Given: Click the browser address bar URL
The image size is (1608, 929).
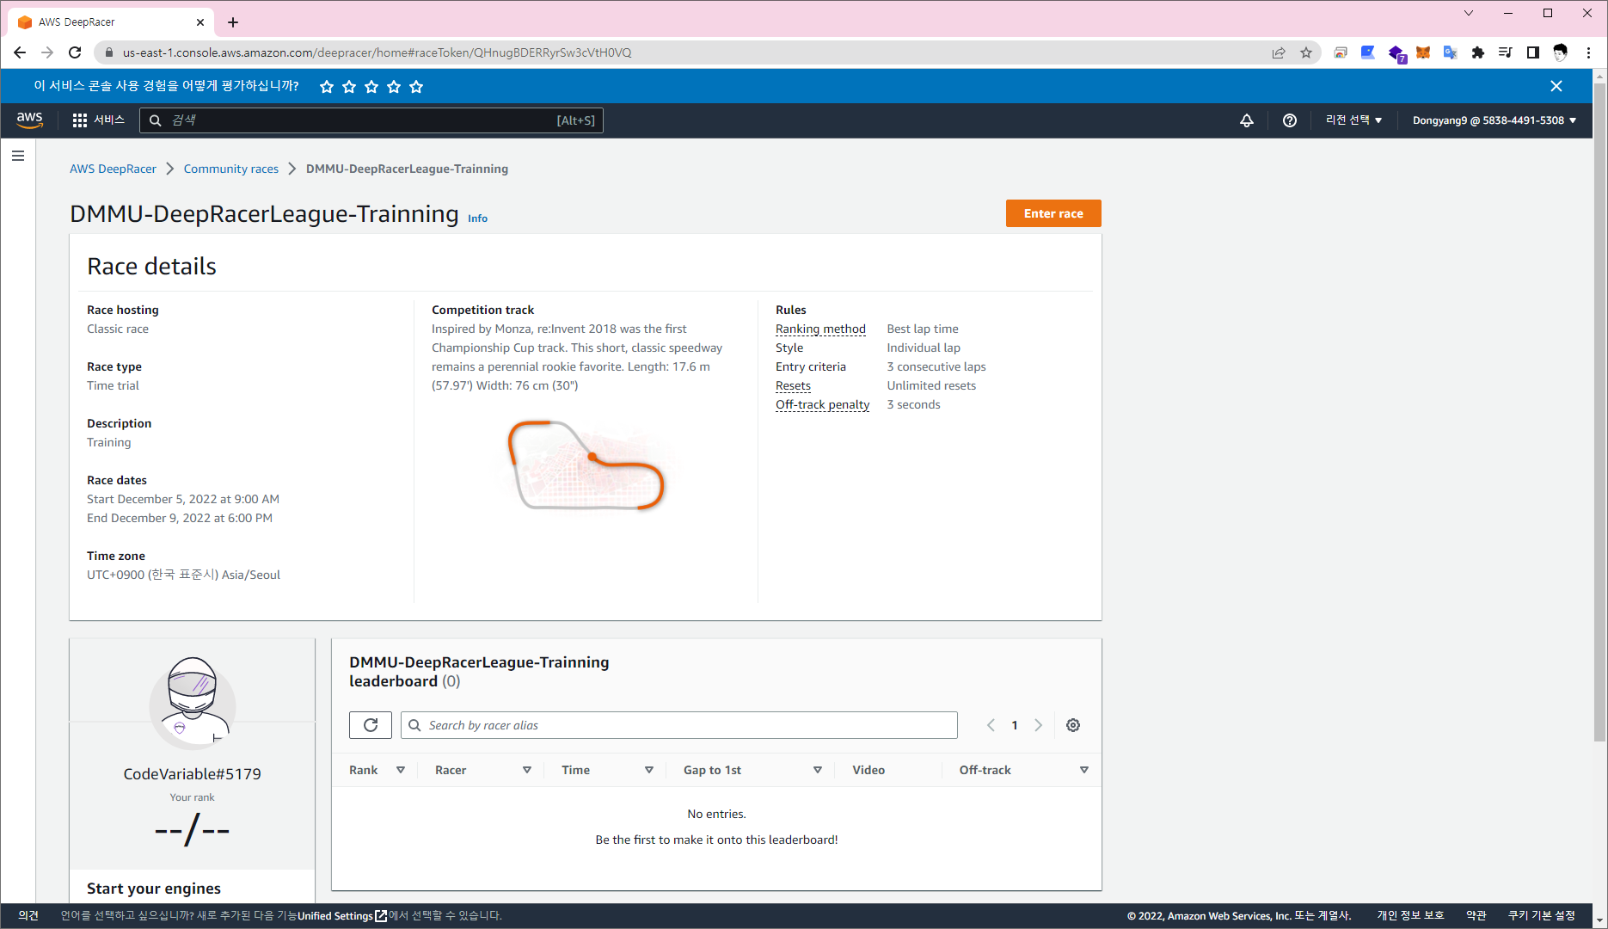Looking at the screenshot, I should [x=377, y=52].
